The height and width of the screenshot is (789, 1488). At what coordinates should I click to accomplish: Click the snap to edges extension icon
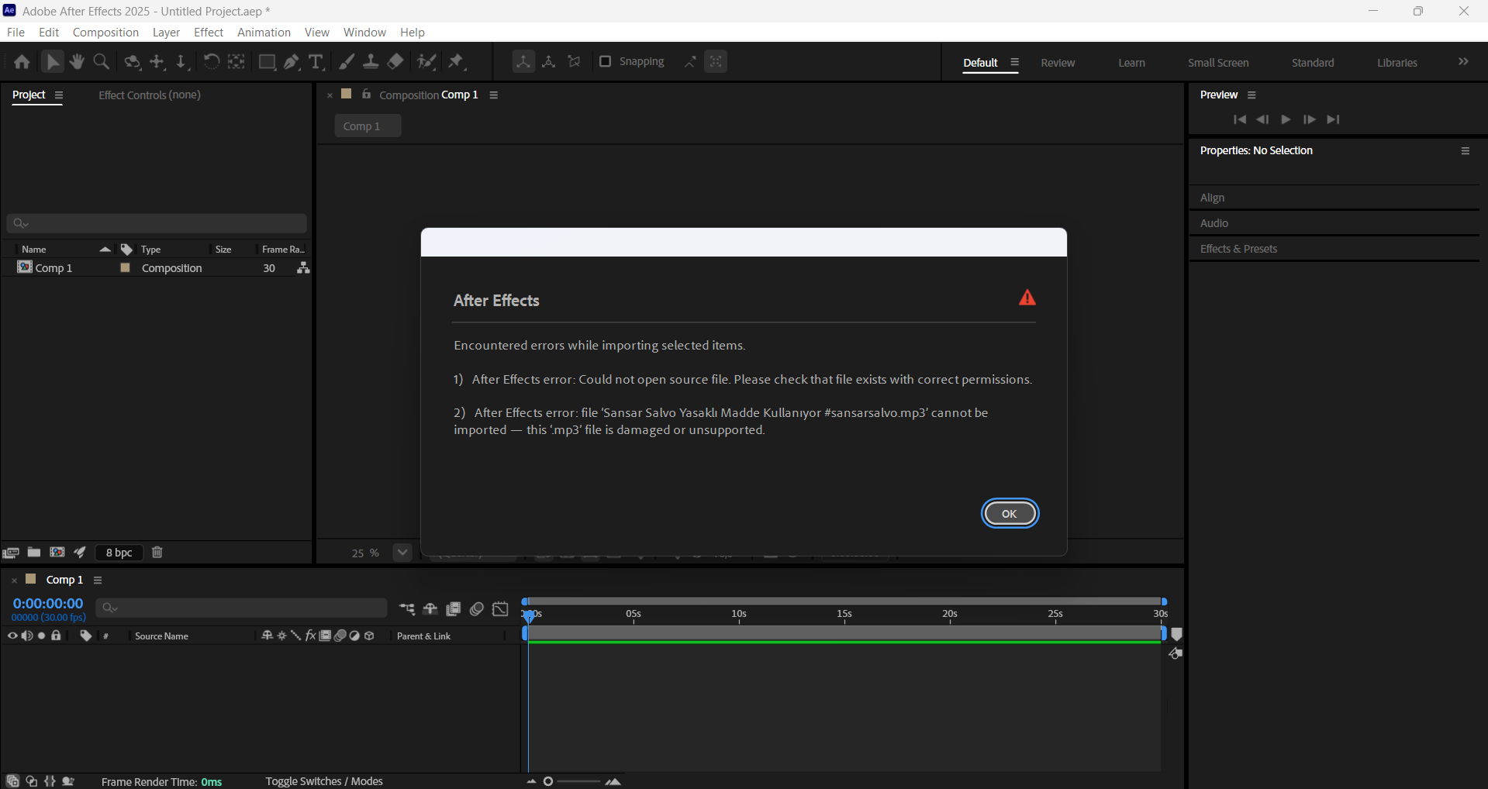click(x=690, y=62)
